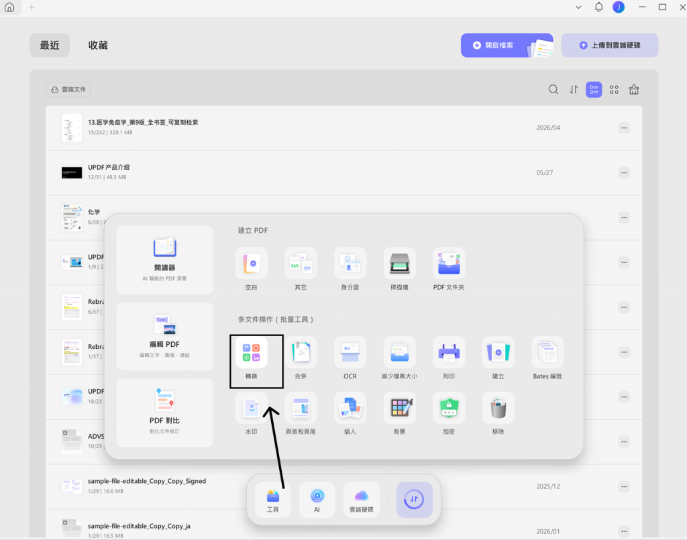687x540 pixels.
Task: Open the batch 加密 encrypt tool
Action: click(449, 408)
